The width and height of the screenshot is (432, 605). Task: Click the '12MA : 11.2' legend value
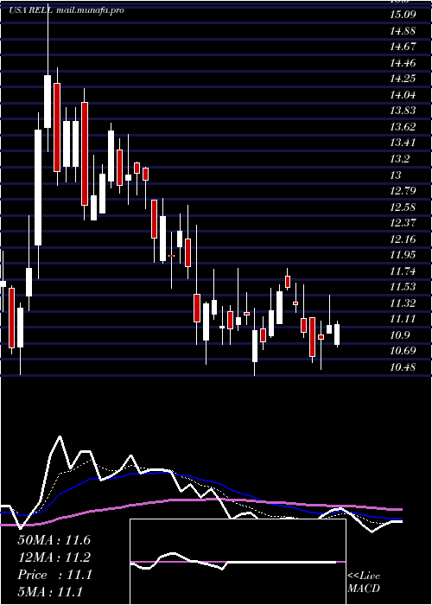(54, 557)
